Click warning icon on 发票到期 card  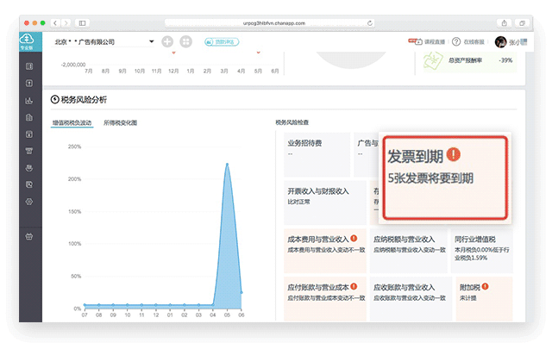coord(454,156)
